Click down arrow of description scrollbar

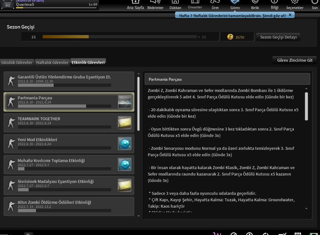tap(306, 209)
